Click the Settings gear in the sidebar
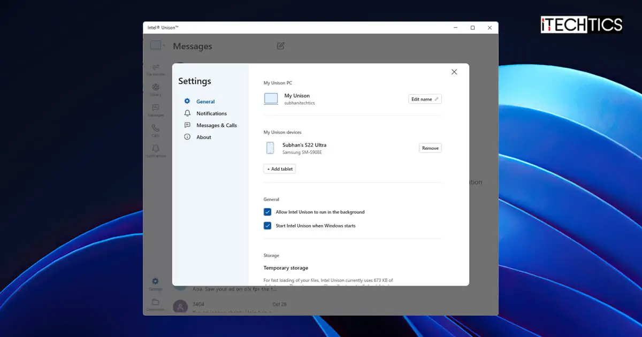 [x=155, y=284]
